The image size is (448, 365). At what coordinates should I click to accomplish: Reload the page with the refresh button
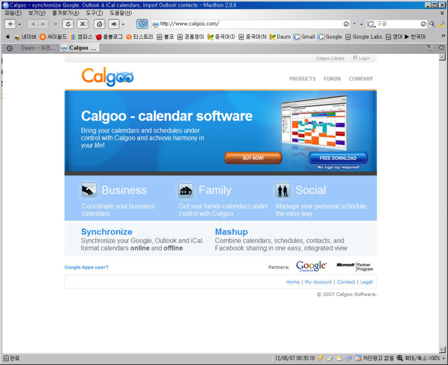[x=68, y=24]
